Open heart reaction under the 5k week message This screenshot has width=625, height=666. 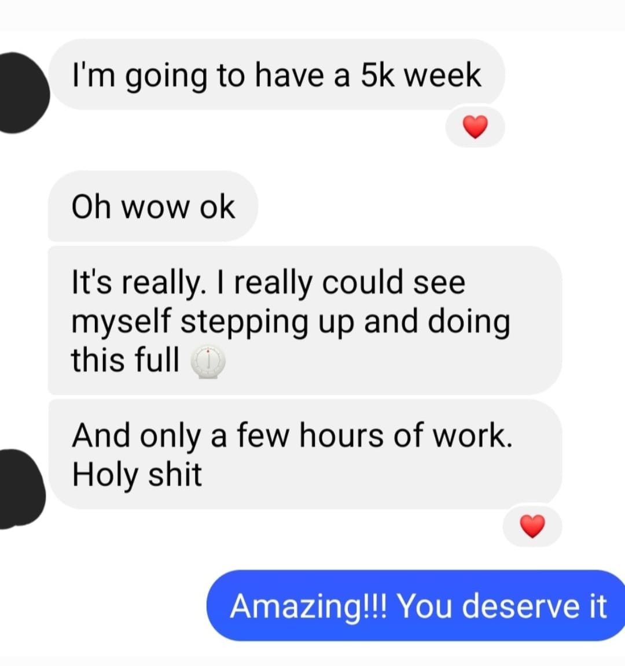[475, 127]
